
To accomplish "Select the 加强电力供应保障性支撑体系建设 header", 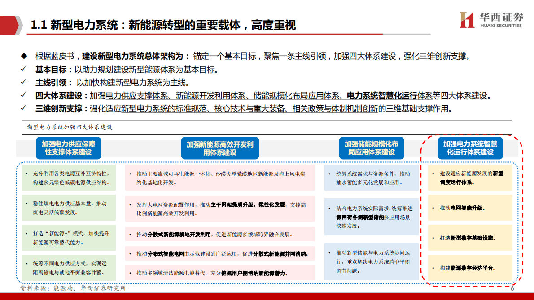I will 68,148.
